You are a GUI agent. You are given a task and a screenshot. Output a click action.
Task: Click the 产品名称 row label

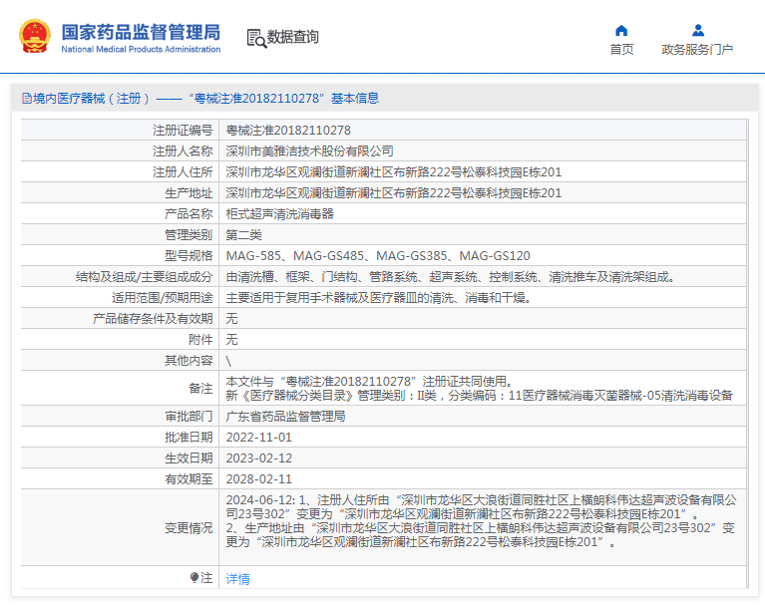click(x=189, y=214)
